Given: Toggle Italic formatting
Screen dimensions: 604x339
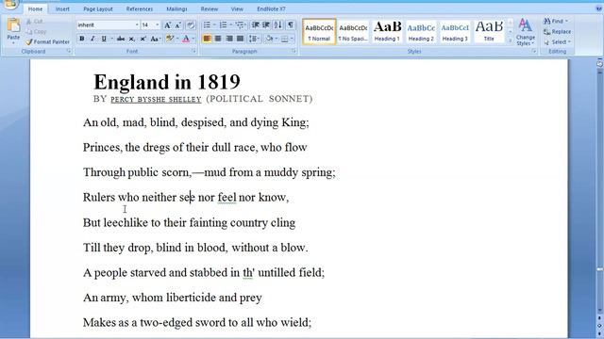Looking at the screenshot, I should pos(92,39).
